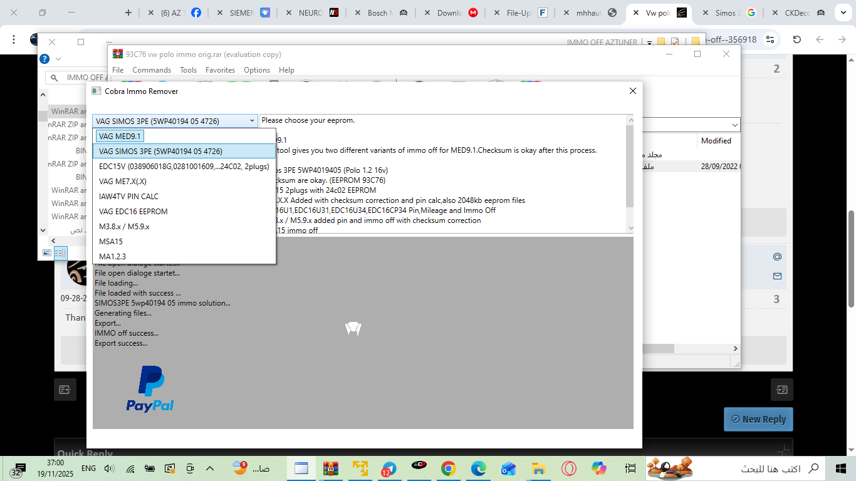Image resolution: width=856 pixels, height=481 pixels.
Task: Select VAG ME7.X(.X) from the dropdown list
Action: pyautogui.click(x=184, y=181)
